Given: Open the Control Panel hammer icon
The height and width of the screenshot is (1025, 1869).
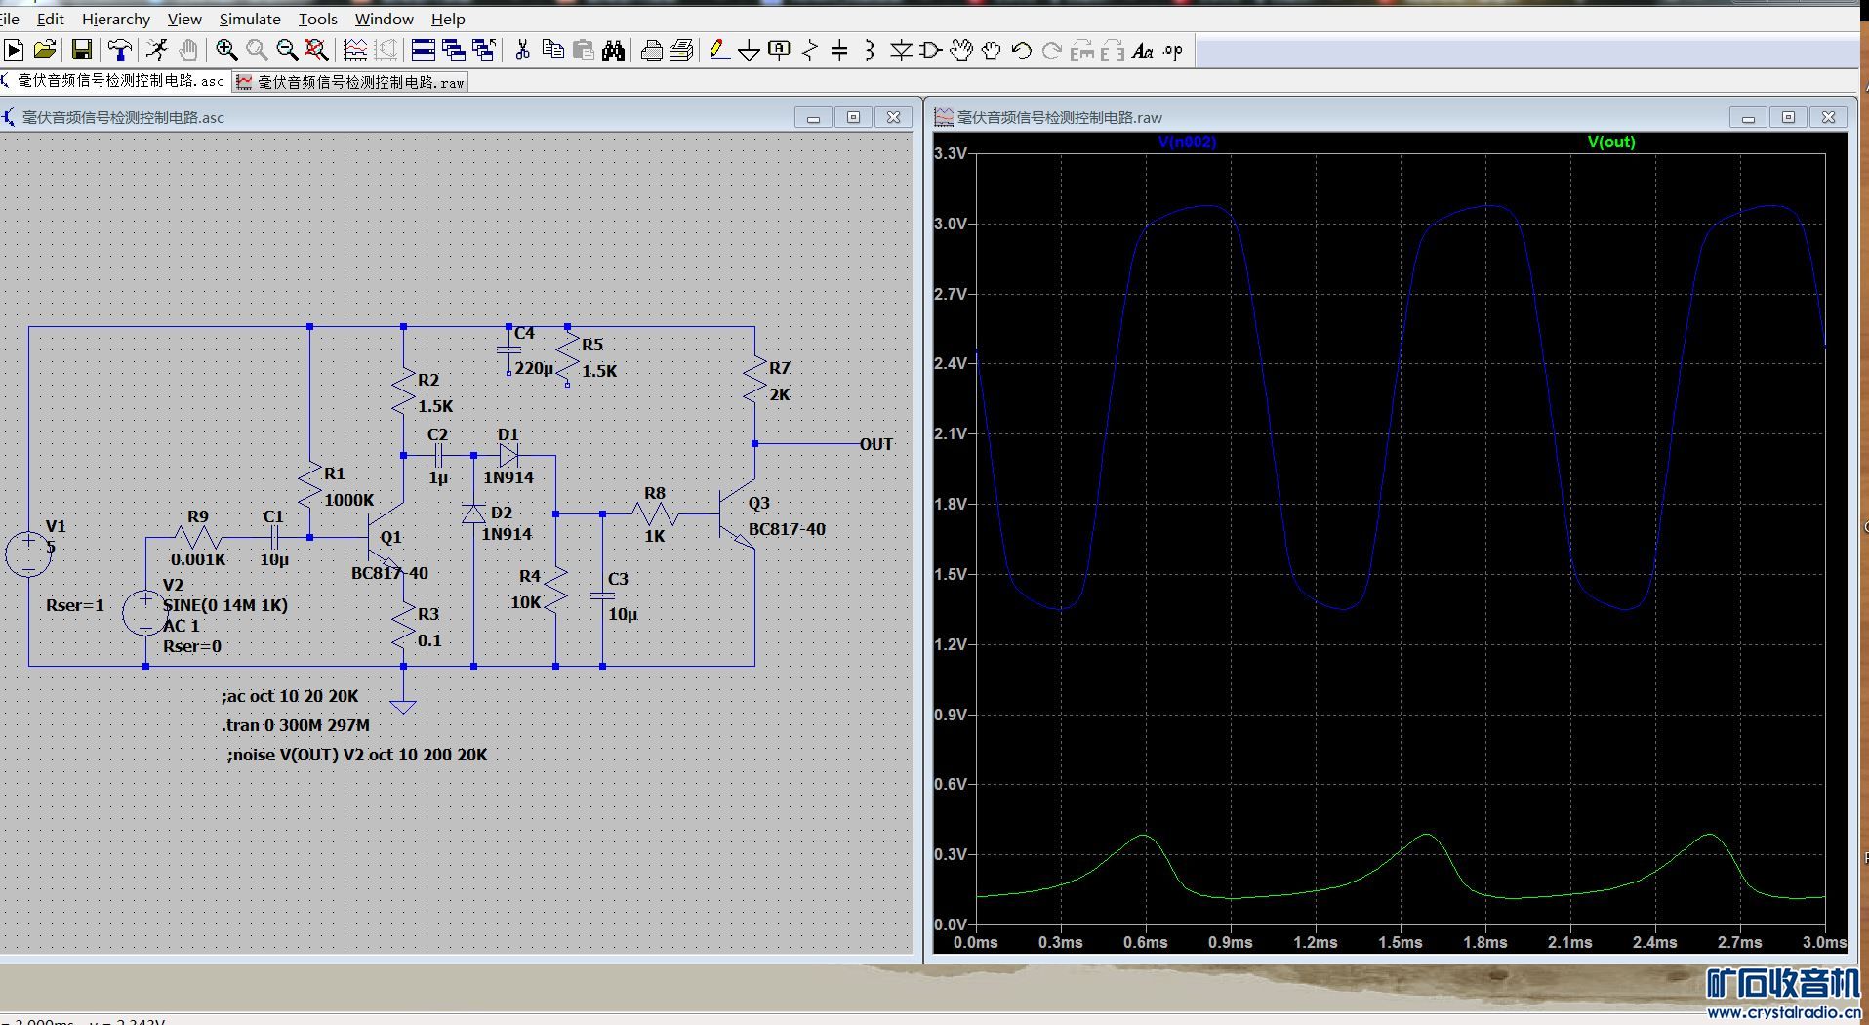Looking at the screenshot, I should coord(119,50).
